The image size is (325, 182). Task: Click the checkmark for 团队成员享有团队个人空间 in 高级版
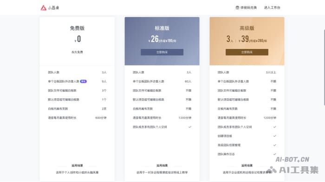[x=275, y=127]
